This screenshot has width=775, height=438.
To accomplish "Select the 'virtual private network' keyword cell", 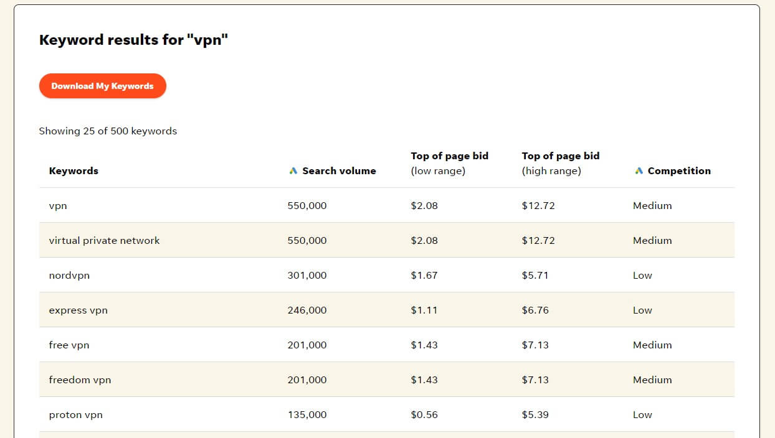I will pos(105,241).
